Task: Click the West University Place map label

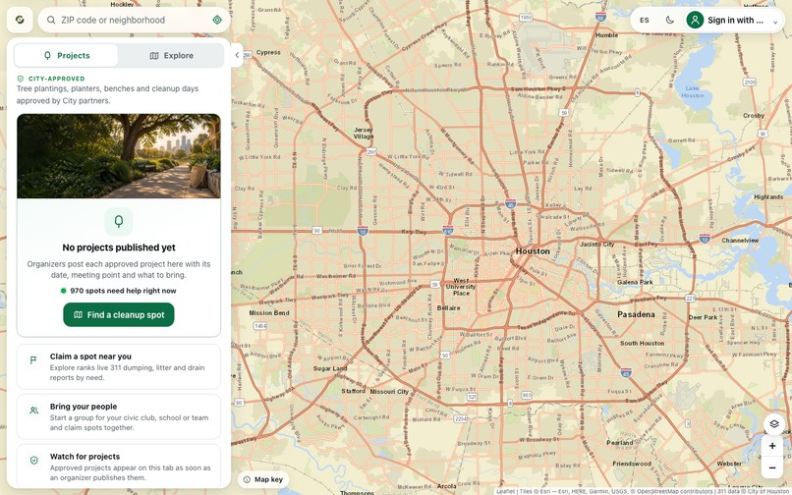Action: pyautogui.click(x=461, y=287)
